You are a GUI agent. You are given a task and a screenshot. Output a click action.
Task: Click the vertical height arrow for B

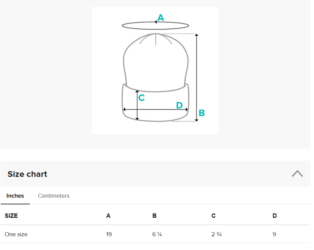197,78
